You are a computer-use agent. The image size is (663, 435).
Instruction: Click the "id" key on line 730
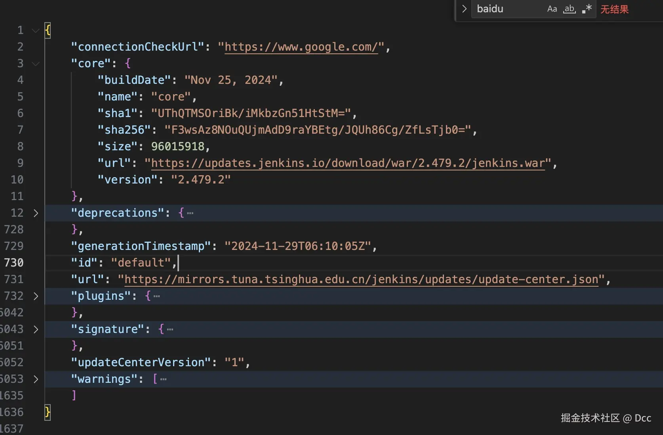(84, 263)
